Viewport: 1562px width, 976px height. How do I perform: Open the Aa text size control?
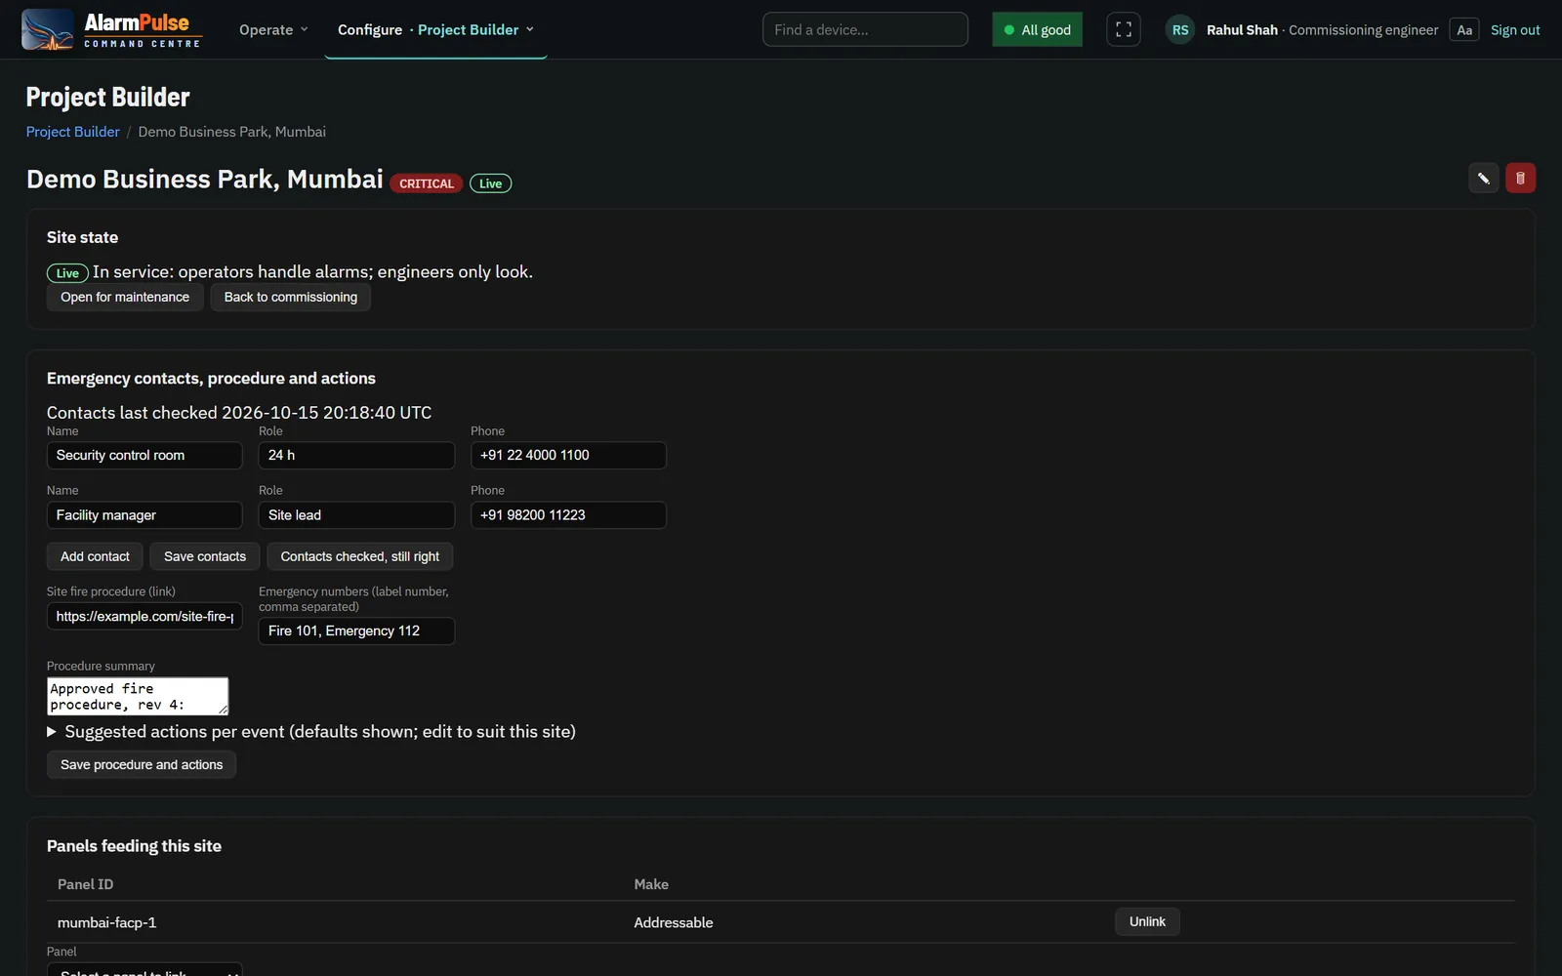(x=1464, y=30)
